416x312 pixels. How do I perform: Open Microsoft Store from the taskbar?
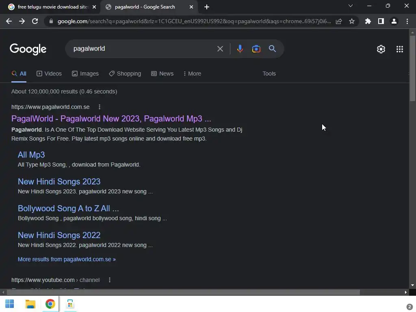pyautogui.click(x=70, y=304)
